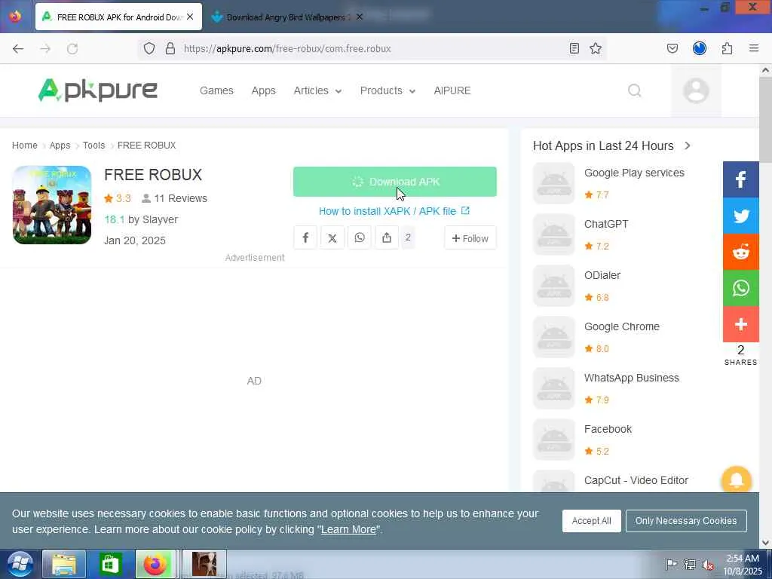
Task: Open Facebook in hot apps list
Action: (x=608, y=429)
